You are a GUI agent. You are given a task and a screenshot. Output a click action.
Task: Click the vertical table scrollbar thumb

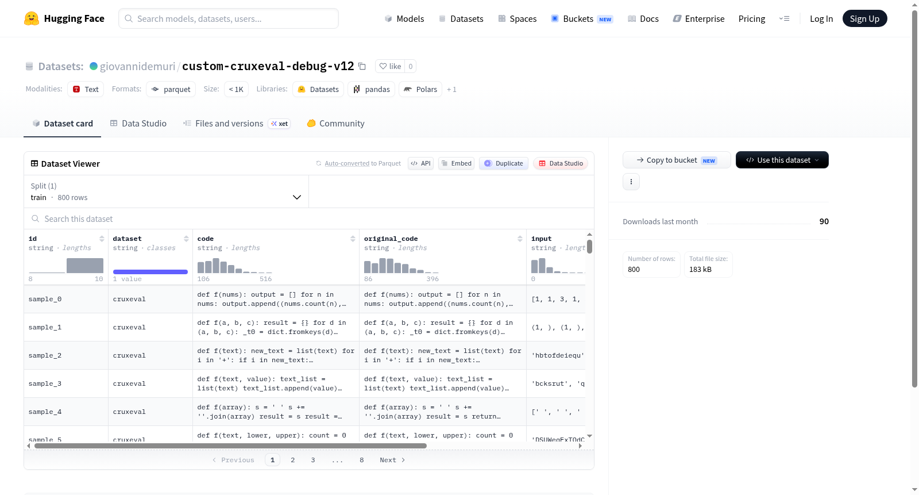(x=589, y=247)
